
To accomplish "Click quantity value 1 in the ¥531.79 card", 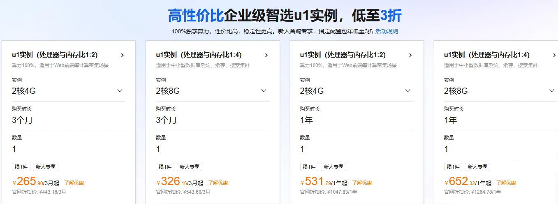I will [302, 149].
